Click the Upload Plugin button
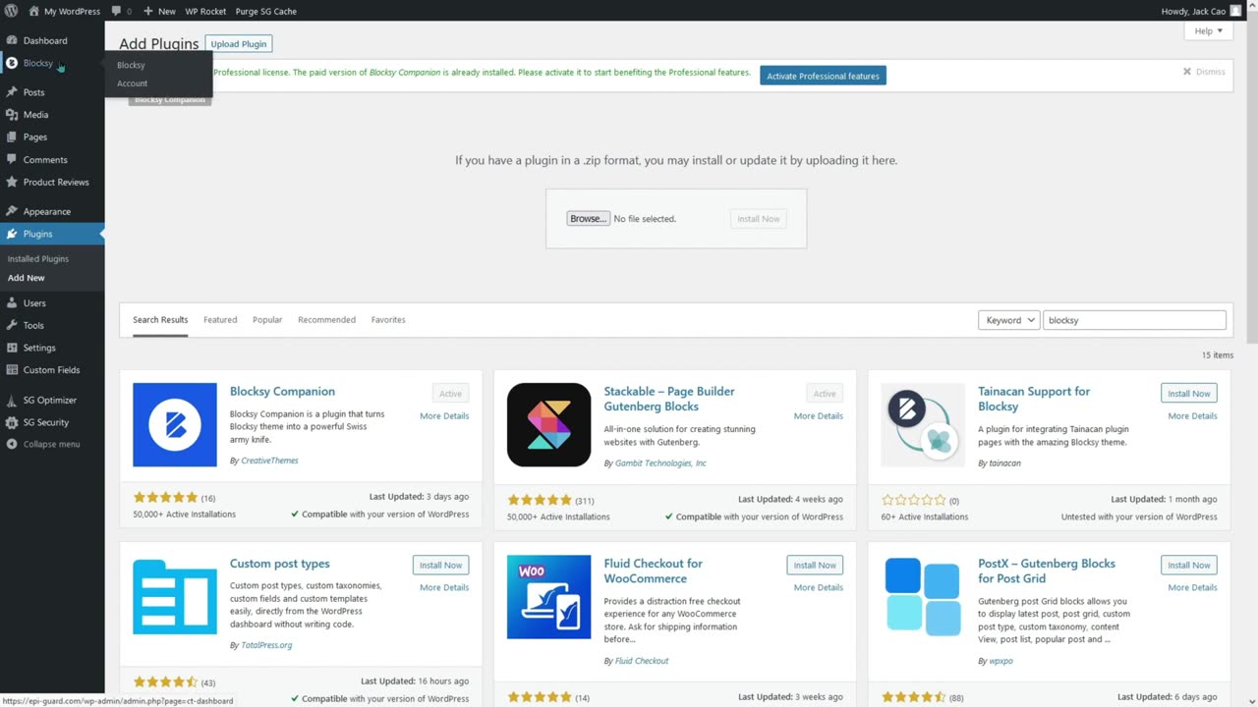1258x707 pixels. [239, 44]
